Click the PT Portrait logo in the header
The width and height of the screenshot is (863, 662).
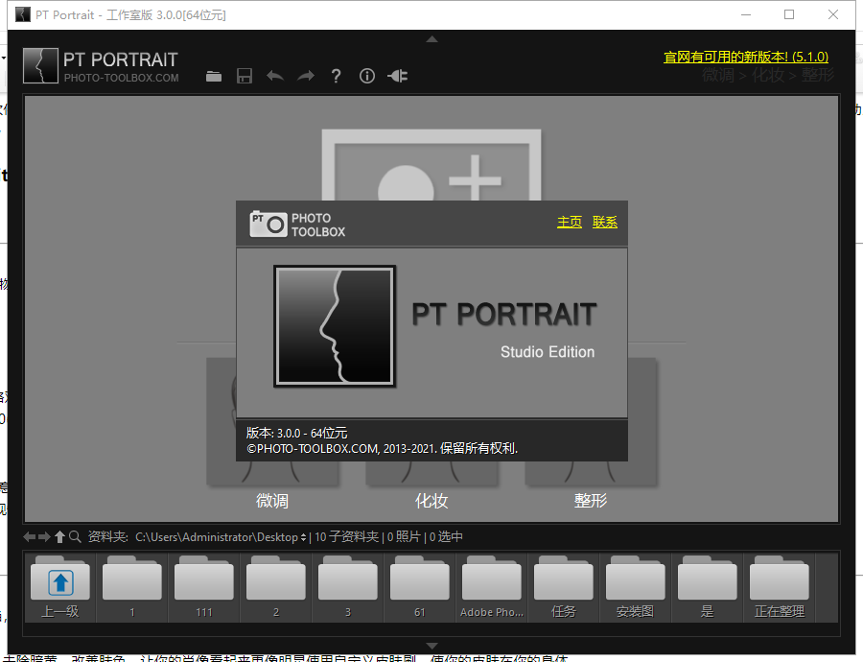click(40, 65)
